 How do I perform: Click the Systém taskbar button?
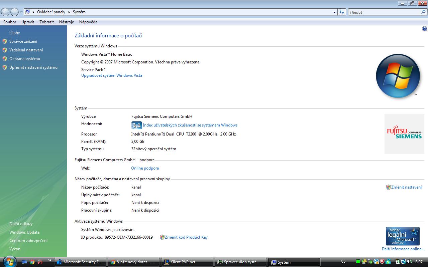[294, 262]
